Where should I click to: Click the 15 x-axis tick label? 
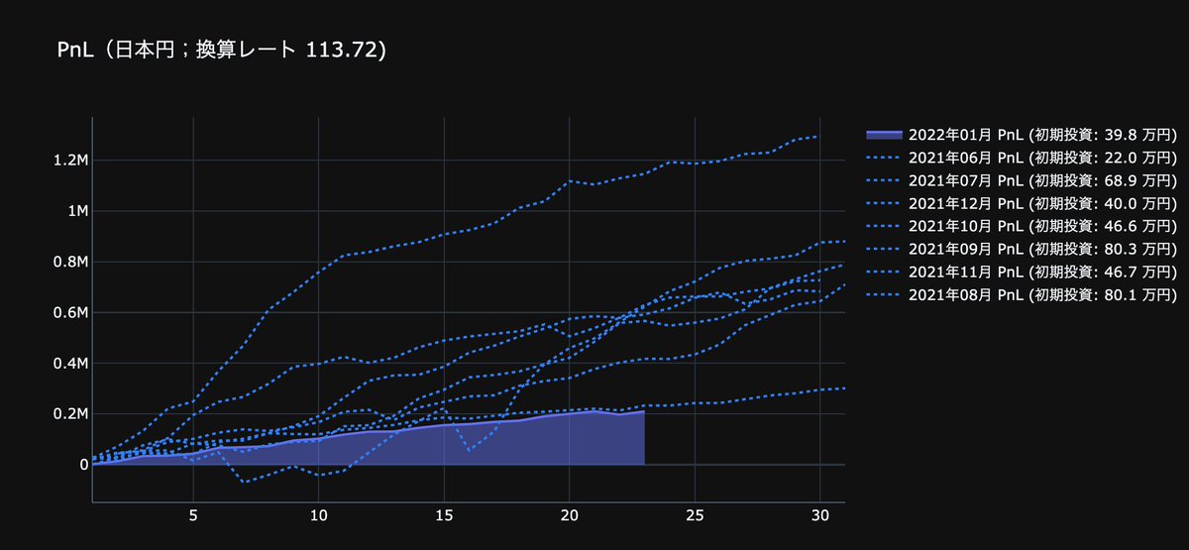coord(444,516)
